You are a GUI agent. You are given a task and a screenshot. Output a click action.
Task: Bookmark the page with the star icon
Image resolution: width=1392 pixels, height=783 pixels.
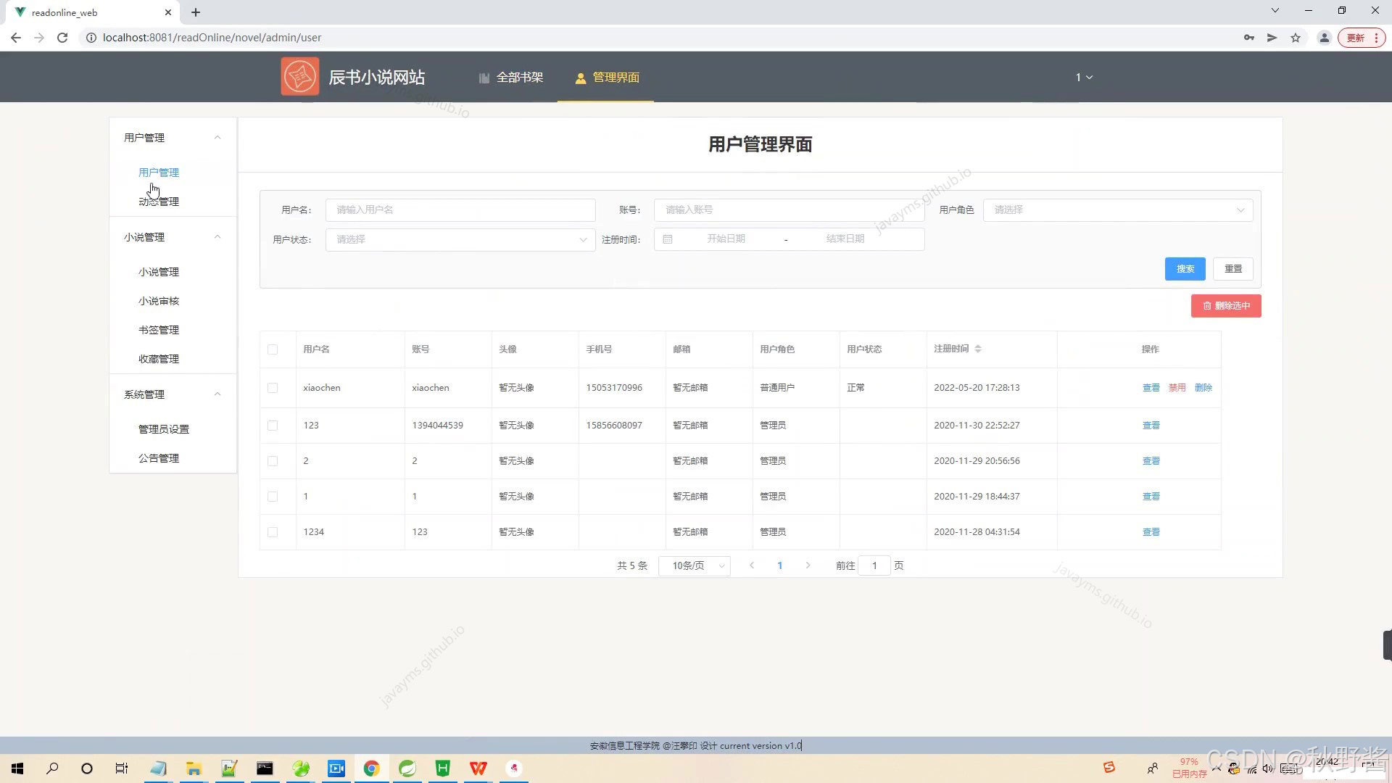[x=1296, y=38]
